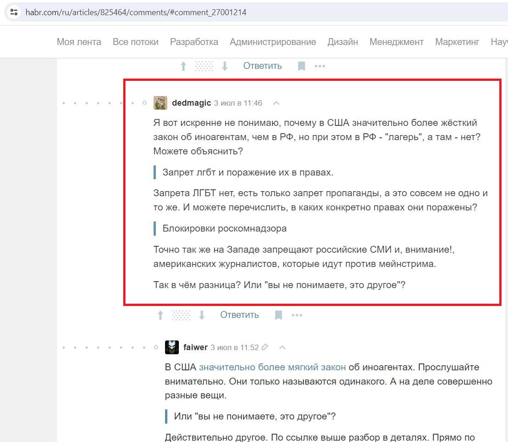The width and height of the screenshot is (508, 442).
Task: Collapse dedmagic comment thread chevron
Action: 276,103
